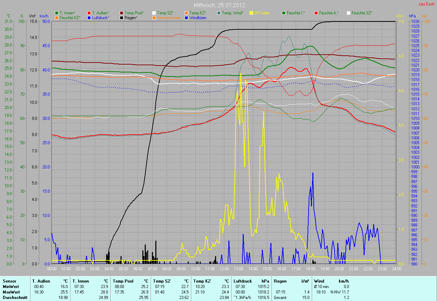
Task: Click the dark red swatch beside Temp Pool*
Action: [122, 13]
